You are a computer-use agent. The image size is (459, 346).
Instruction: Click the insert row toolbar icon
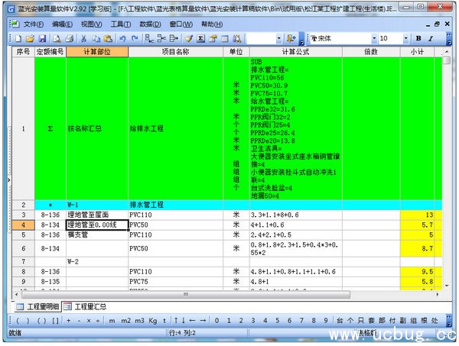click(x=149, y=39)
